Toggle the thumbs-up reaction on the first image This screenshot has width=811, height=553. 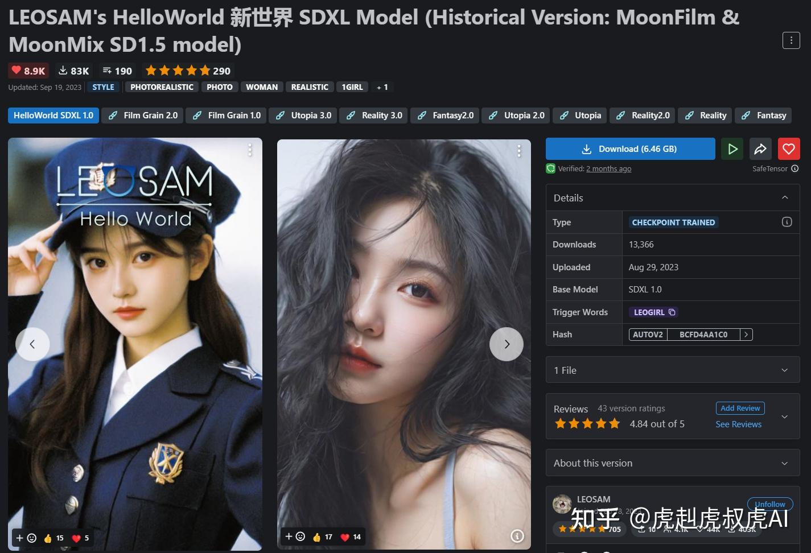48,538
